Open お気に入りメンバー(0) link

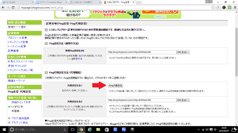(20, 61)
